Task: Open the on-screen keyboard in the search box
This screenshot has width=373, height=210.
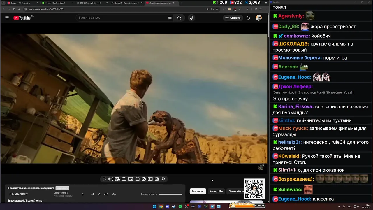Action: click(170, 18)
